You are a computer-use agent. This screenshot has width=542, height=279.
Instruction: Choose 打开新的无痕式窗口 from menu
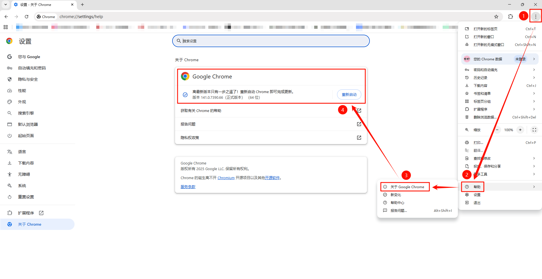pos(488,45)
